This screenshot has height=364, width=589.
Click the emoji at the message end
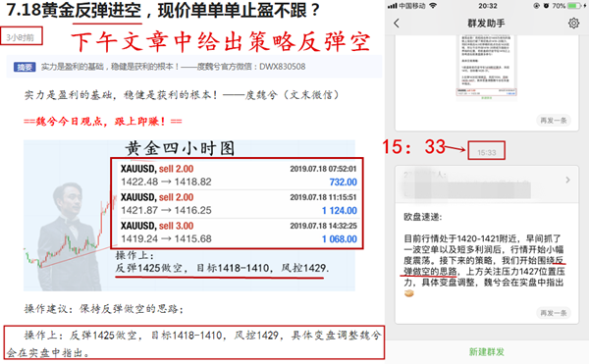[x=409, y=293]
